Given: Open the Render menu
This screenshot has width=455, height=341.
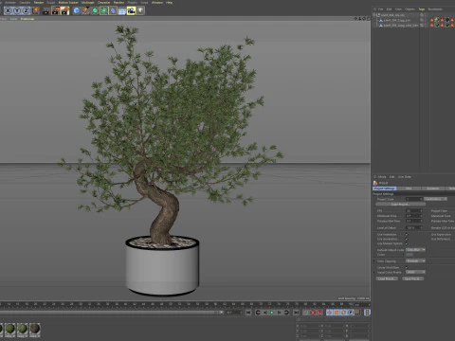Looking at the screenshot, I should pos(39,3).
